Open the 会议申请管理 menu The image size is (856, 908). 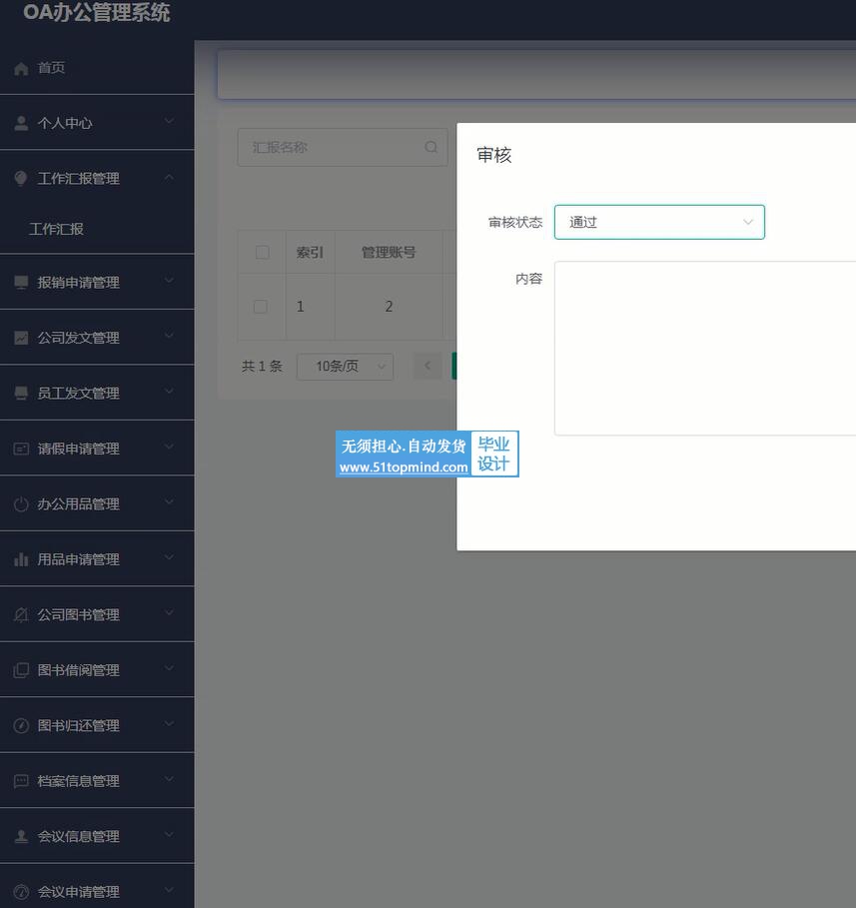pos(97,887)
